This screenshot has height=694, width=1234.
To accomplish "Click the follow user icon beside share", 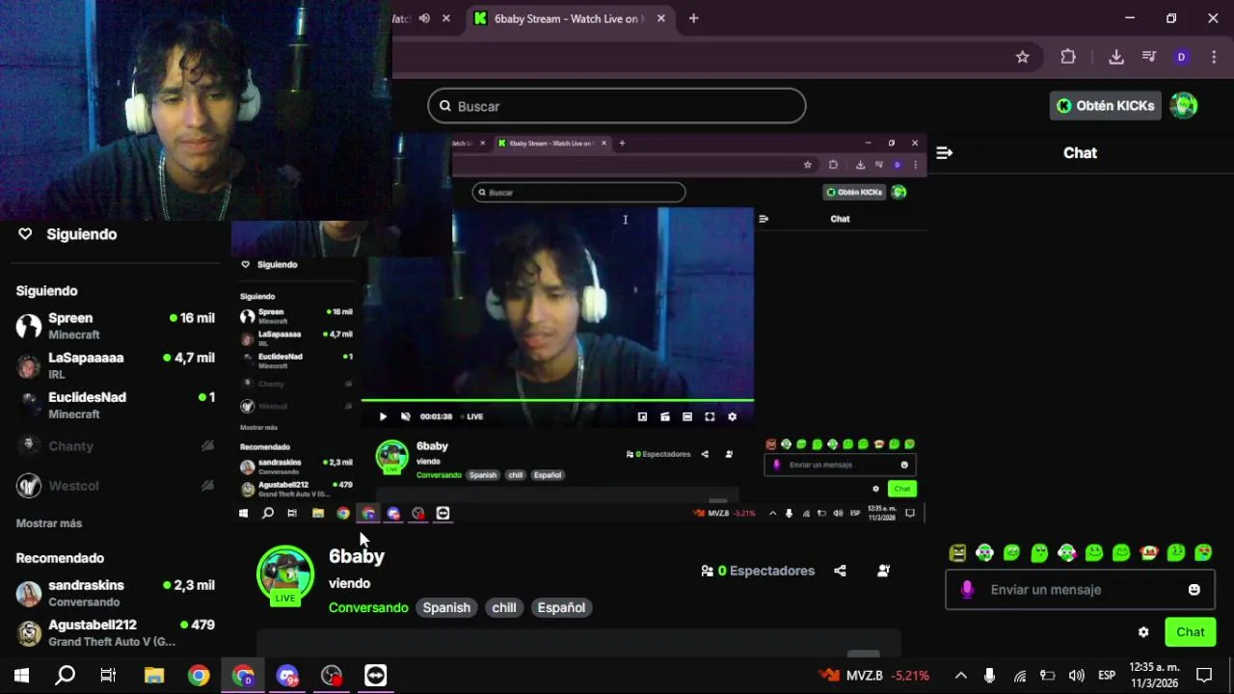I will (x=883, y=571).
